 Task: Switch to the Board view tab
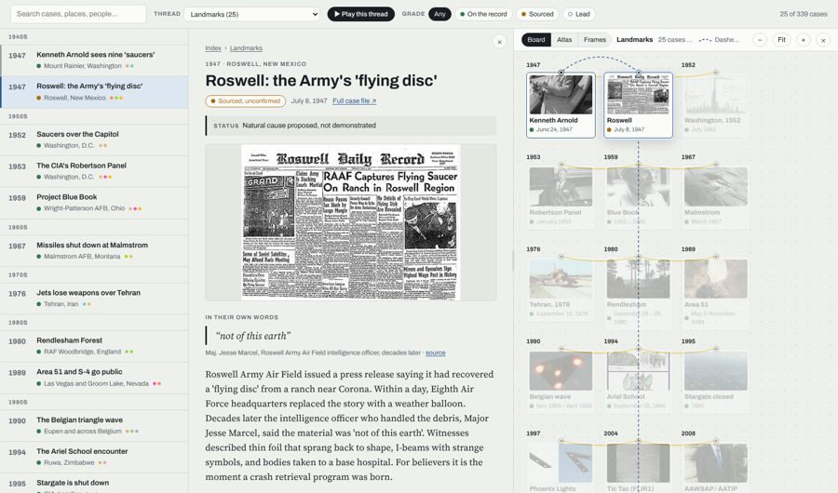pyautogui.click(x=536, y=40)
